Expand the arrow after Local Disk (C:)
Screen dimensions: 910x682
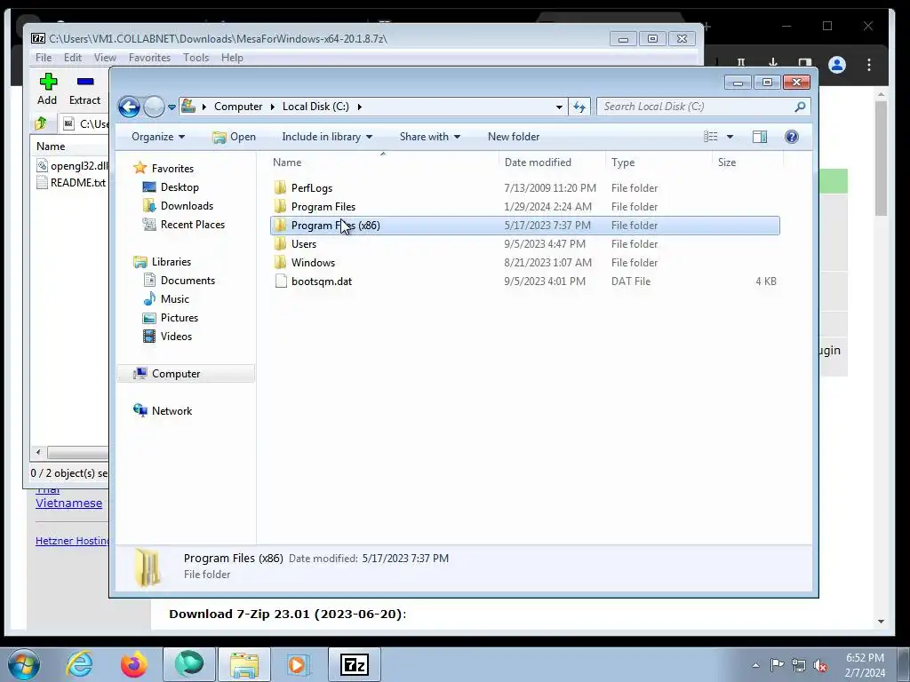tap(359, 107)
